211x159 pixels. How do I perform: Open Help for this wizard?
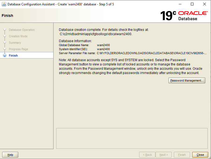pos(10,155)
